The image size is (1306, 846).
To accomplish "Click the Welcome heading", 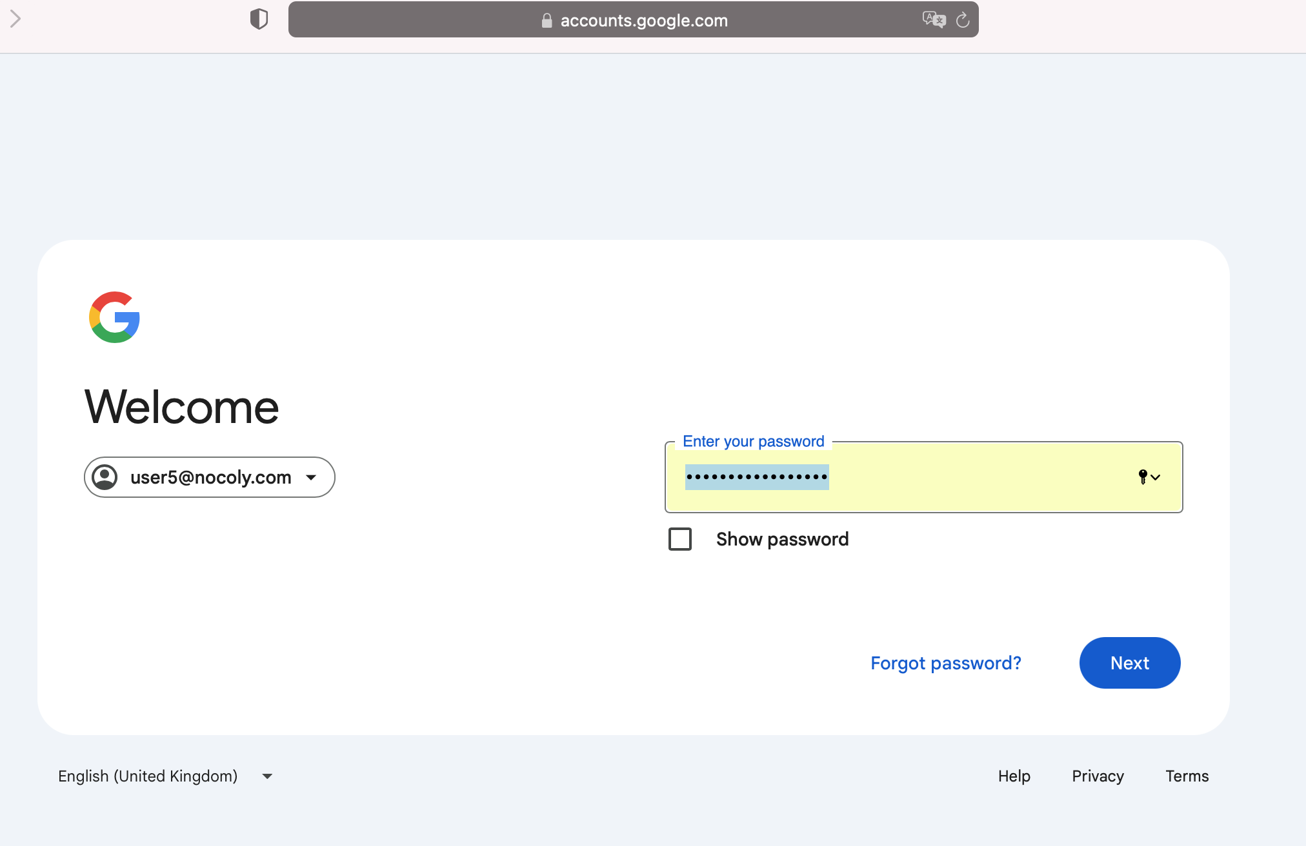I will tap(182, 407).
